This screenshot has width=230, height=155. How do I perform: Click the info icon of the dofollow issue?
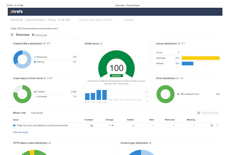pyautogui.click(x=14, y=125)
